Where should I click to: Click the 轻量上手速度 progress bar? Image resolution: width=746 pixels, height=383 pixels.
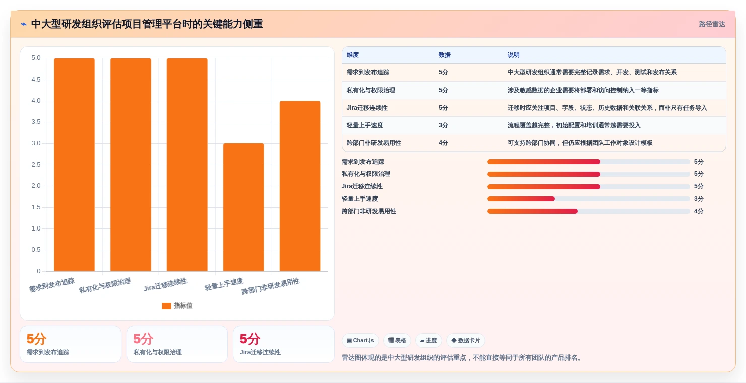[x=589, y=199]
